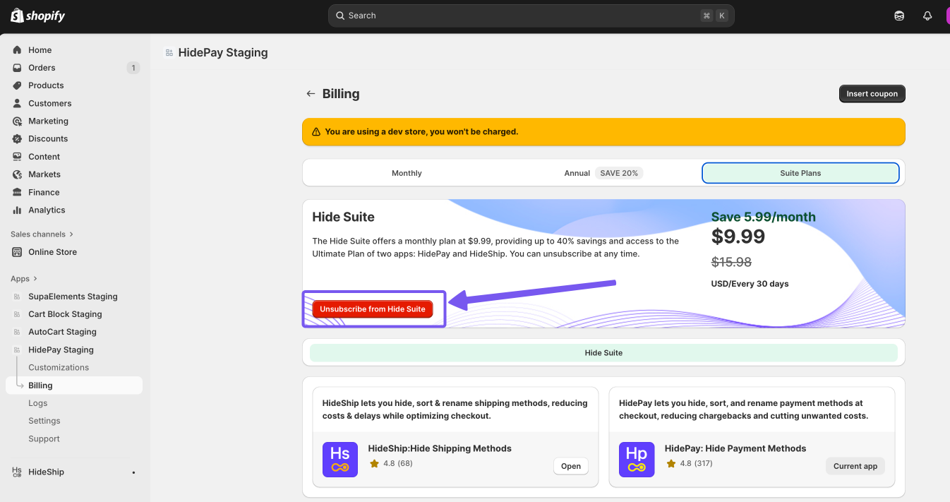Open the HideShip app button
The height and width of the screenshot is (502, 950).
570,466
